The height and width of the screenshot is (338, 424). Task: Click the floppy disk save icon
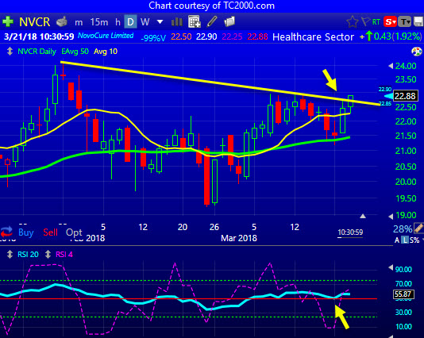click(x=418, y=21)
